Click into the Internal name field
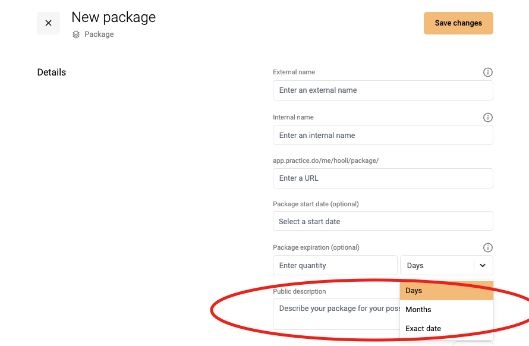 coord(383,135)
